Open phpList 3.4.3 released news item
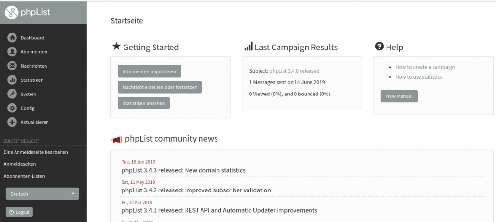The width and height of the screenshot is (496, 222). 184,170
